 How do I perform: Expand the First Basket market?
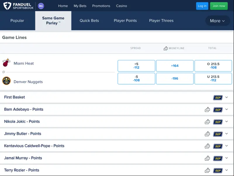pos(226,97)
